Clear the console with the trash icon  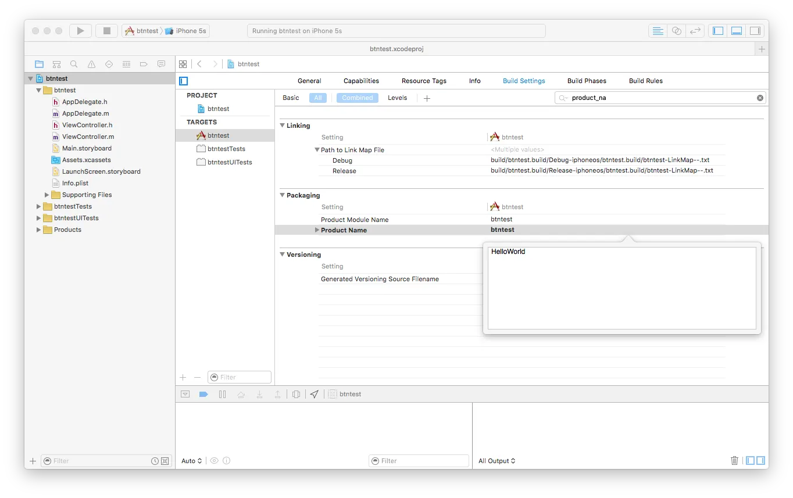pyautogui.click(x=734, y=461)
